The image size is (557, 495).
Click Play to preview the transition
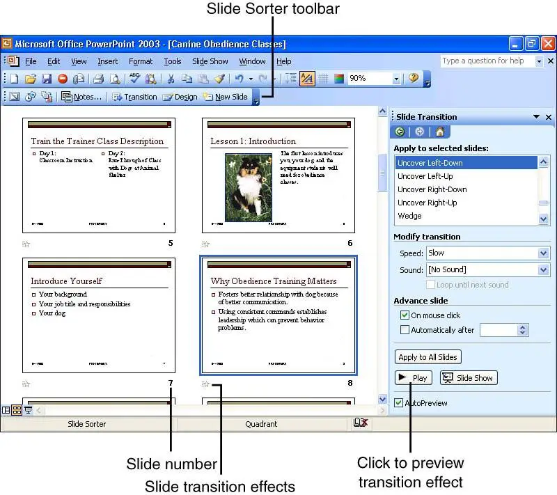pyautogui.click(x=413, y=378)
